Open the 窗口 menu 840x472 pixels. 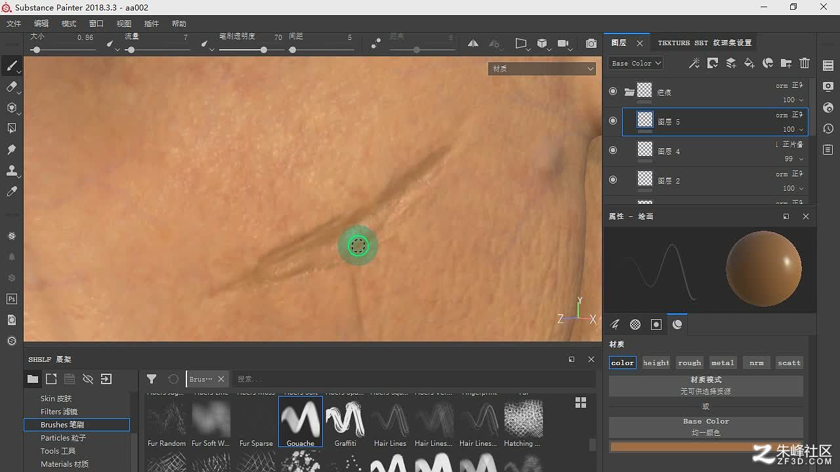click(96, 24)
